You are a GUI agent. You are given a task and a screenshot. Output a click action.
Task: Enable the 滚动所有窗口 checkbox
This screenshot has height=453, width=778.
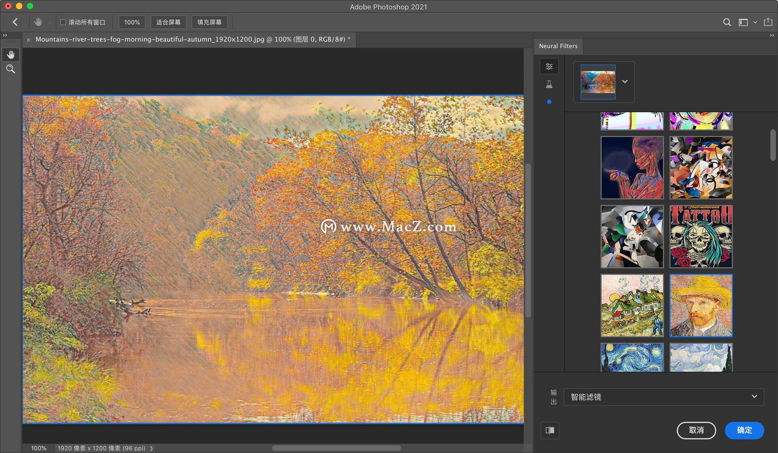tap(63, 22)
